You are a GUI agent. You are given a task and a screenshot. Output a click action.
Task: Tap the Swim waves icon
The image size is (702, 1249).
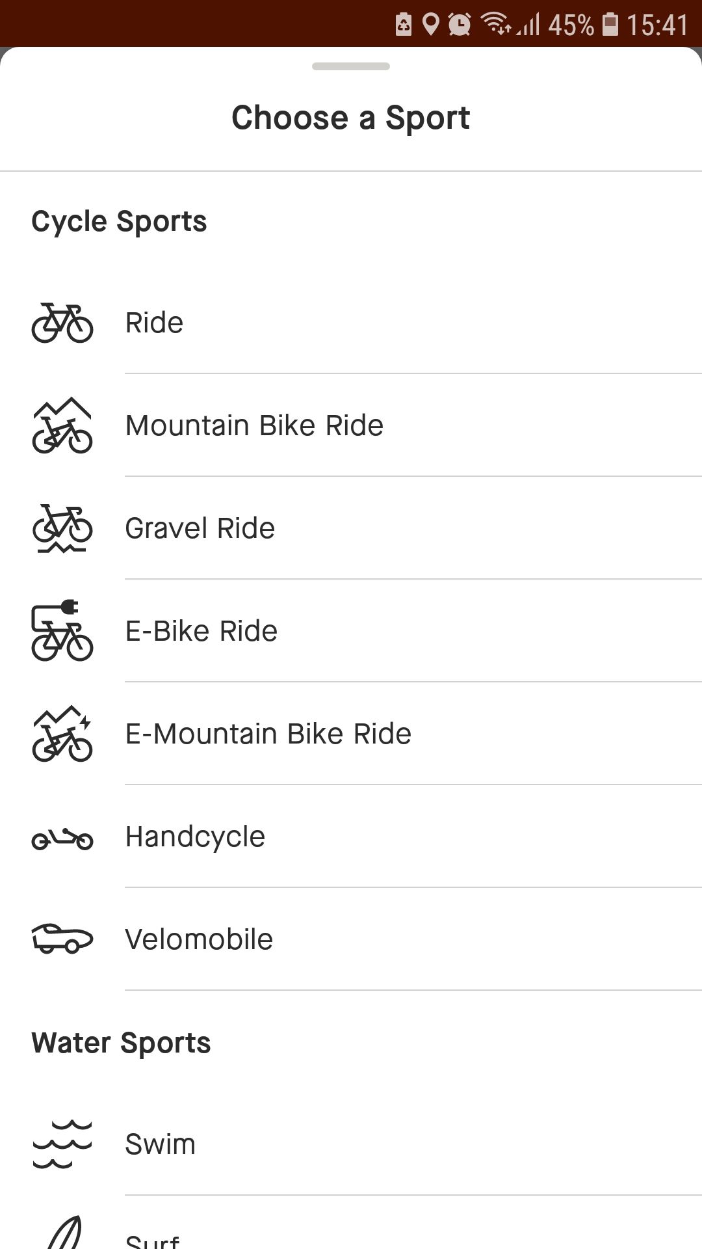pos(62,1143)
